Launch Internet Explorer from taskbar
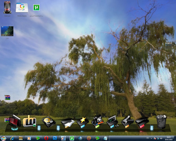The image size is (176, 141). (13, 138)
